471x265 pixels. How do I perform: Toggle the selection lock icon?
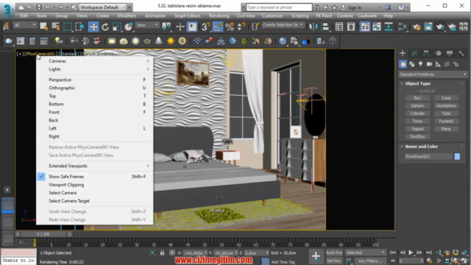click(x=162, y=252)
